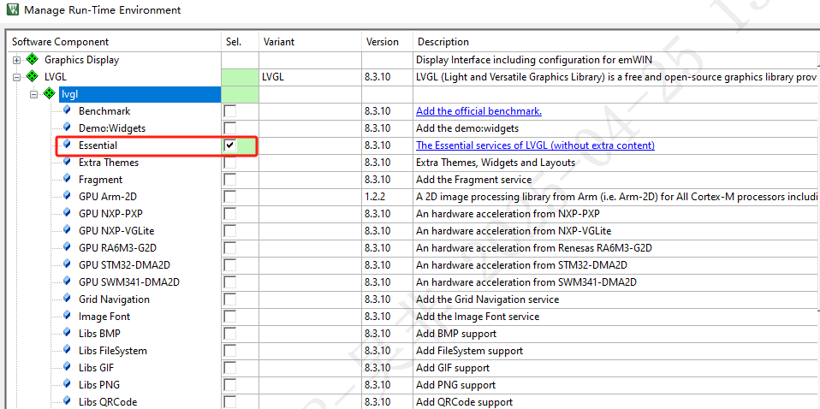
Task: Check the Libs FileSystem checkbox
Action: pyautogui.click(x=229, y=351)
